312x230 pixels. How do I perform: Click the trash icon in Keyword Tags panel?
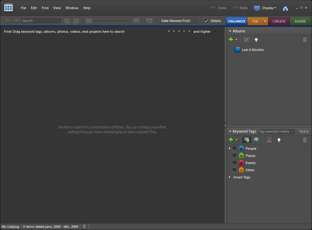305,139
